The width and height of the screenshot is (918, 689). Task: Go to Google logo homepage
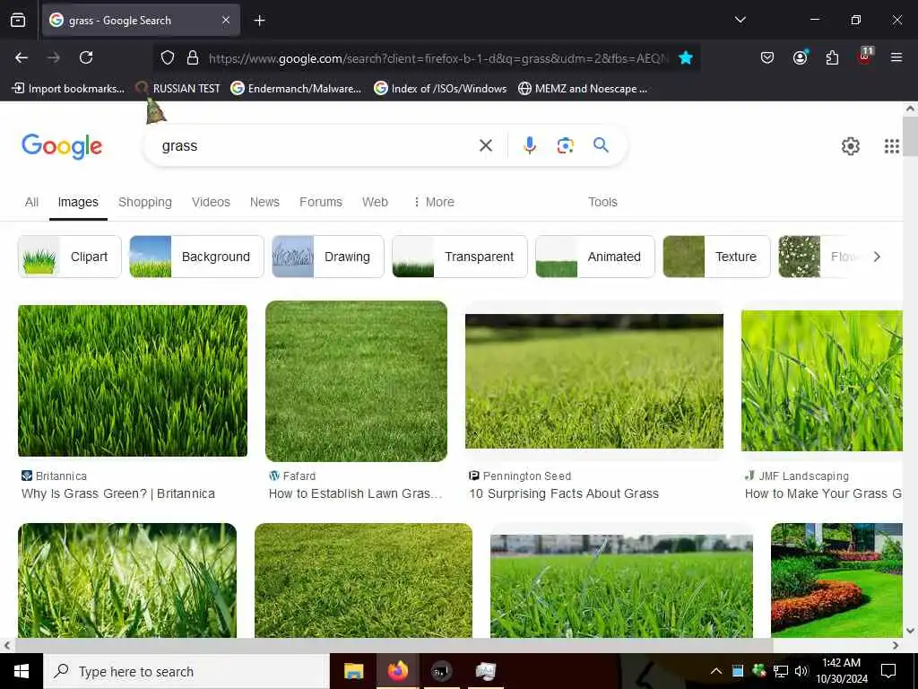(x=62, y=146)
